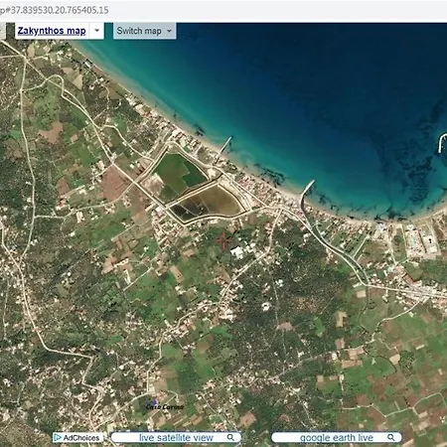Open the dropdown arrow next to Zakynthos map
The width and height of the screenshot is (447, 447).
pyautogui.click(x=96, y=31)
